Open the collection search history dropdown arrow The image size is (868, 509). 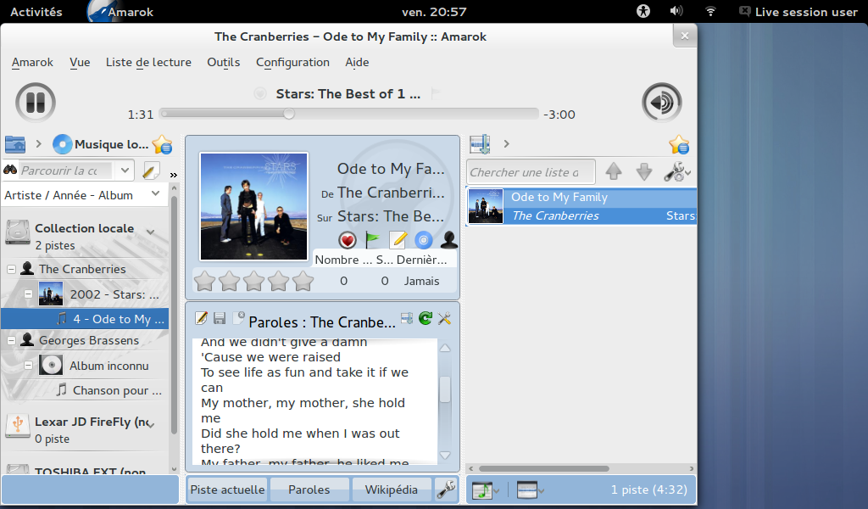click(x=125, y=171)
